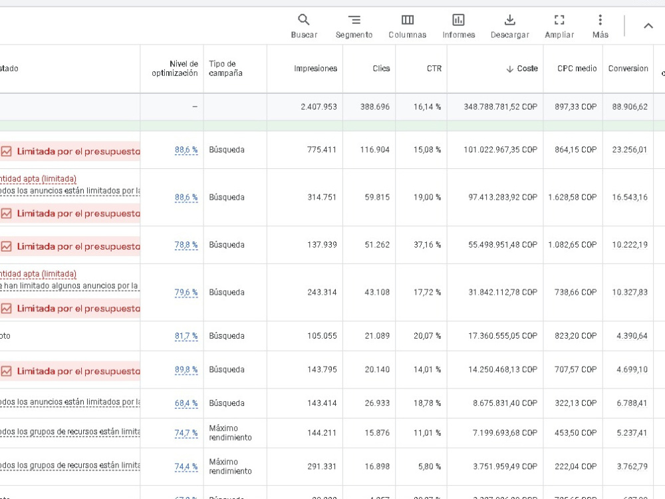665x499 pixels.
Task: Open the 74,4 % optimization score link
Action: pos(186,467)
